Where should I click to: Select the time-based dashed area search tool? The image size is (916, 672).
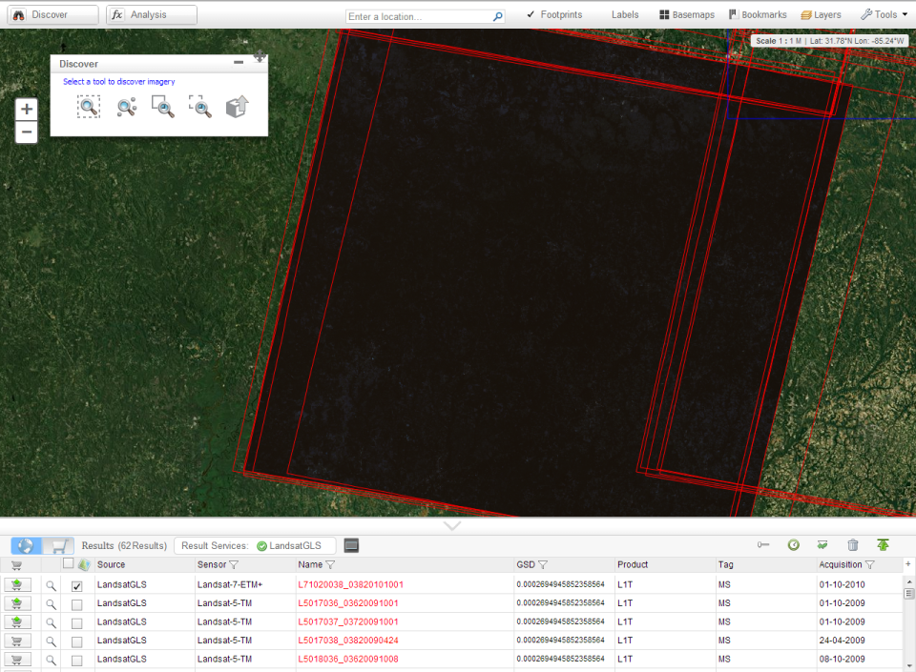coord(200,107)
